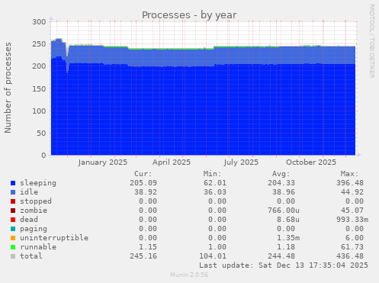Click the 'stopped' legend label
The image size is (379, 283).
(36, 201)
